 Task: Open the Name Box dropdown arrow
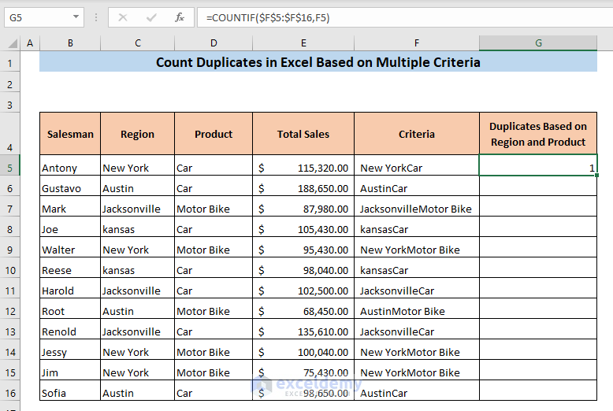pyautogui.click(x=76, y=17)
